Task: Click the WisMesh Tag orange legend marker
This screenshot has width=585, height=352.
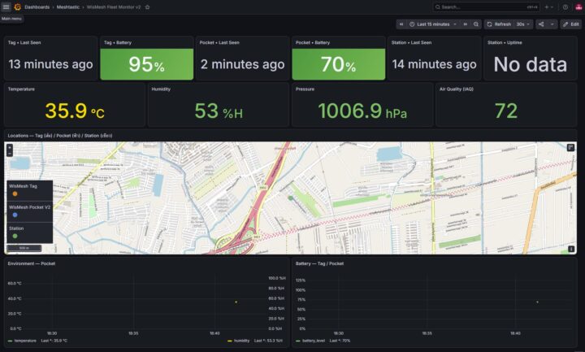Action: [15, 193]
